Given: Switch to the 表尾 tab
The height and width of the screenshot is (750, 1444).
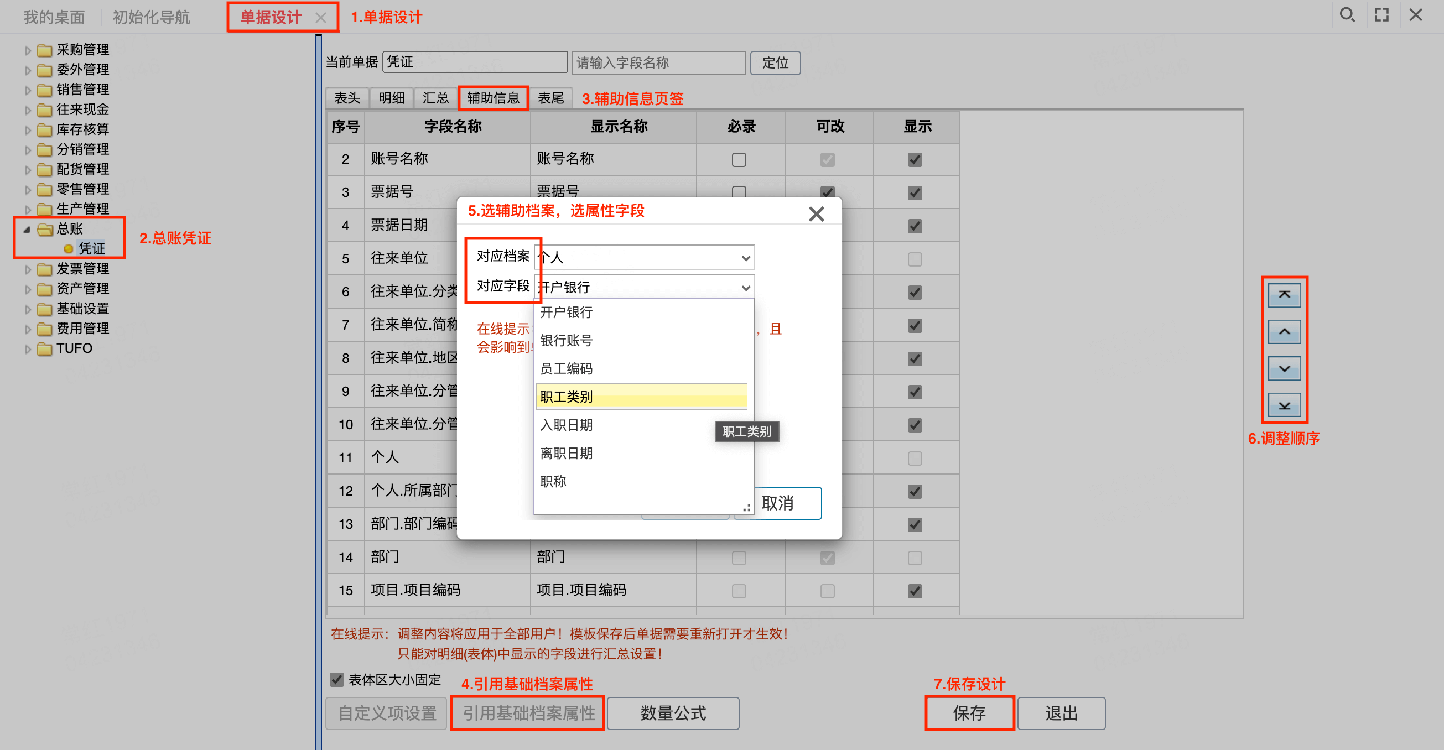Looking at the screenshot, I should [x=550, y=98].
